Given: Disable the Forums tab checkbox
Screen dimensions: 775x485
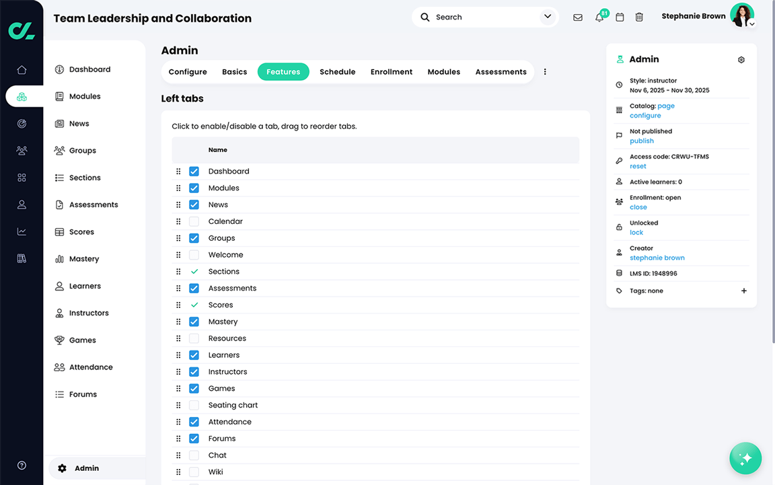Looking at the screenshot, I should click(x=194, y=438).
